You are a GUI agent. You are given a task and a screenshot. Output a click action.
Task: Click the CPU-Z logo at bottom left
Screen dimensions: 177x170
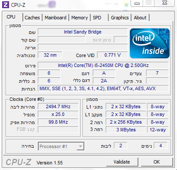click(18, 162)
